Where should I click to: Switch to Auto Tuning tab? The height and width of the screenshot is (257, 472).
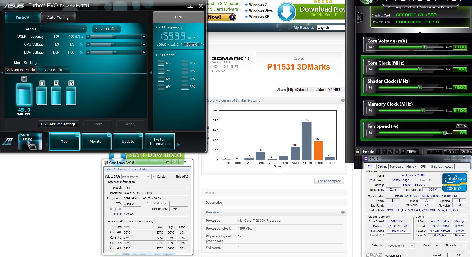pyautogui.click(x=58, y=18)
